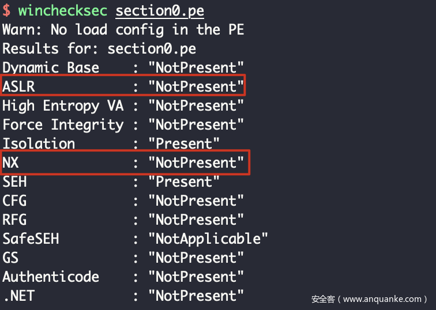Select the Dynamic Base label
The width and height of the screenshot is (436, 310).
(51, 68)
